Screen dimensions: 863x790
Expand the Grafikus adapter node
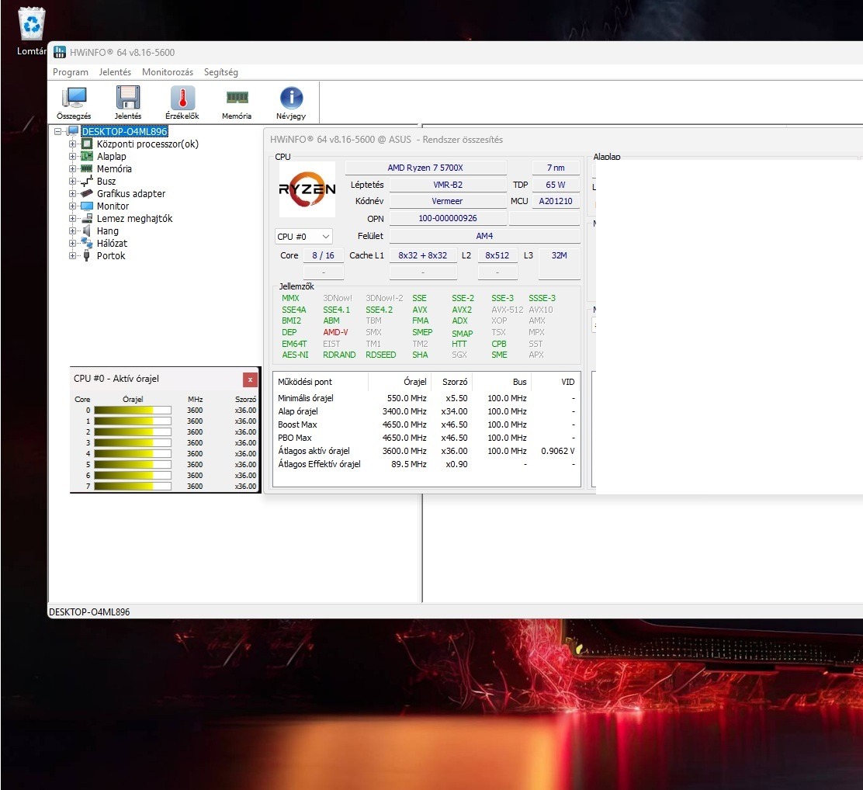point(72,194)
